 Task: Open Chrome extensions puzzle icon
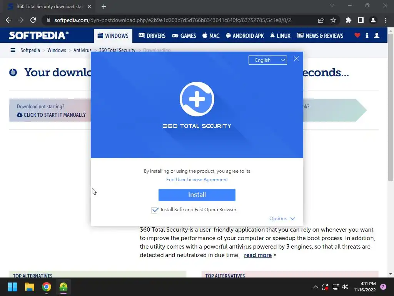349,20
